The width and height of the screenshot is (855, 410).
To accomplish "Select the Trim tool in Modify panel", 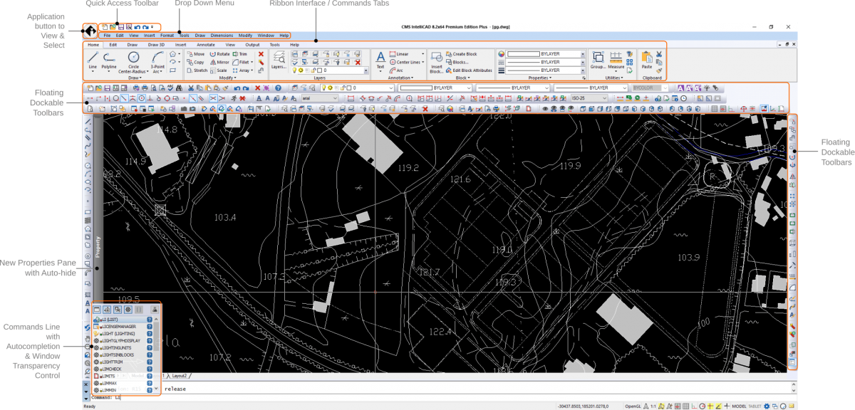I will coord(239,54).
